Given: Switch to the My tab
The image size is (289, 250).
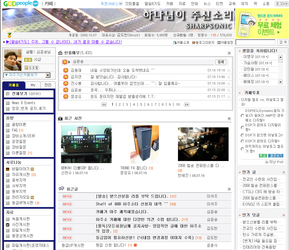Looking at the screenshot, I should [x=33, y=85].
